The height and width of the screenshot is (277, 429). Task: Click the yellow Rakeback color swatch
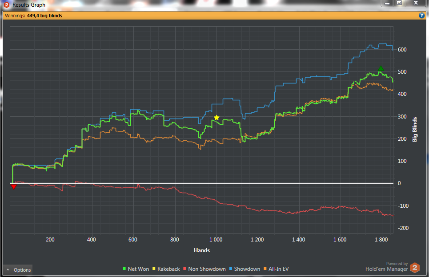pos(154,269)
